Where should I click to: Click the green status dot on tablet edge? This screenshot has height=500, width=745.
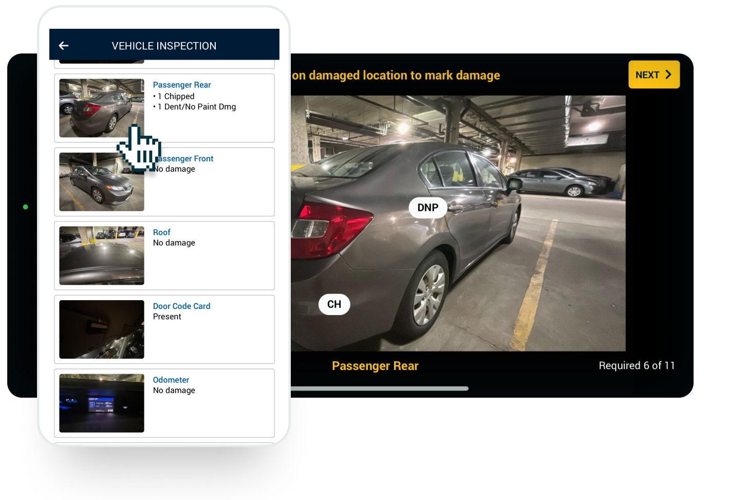(x=26, y=207)
